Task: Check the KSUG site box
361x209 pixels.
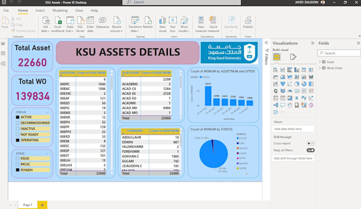Action: click(x=18, y=158)
